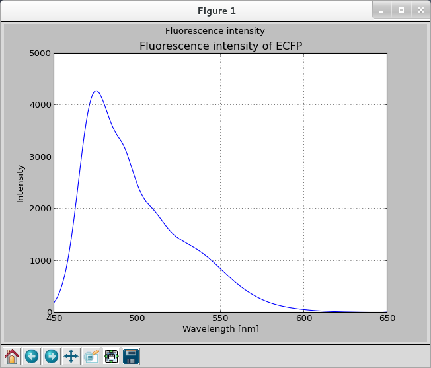Screen dimensions: 431x368
Task: Save the figure with floppy icon
Action: coord(131,357)
